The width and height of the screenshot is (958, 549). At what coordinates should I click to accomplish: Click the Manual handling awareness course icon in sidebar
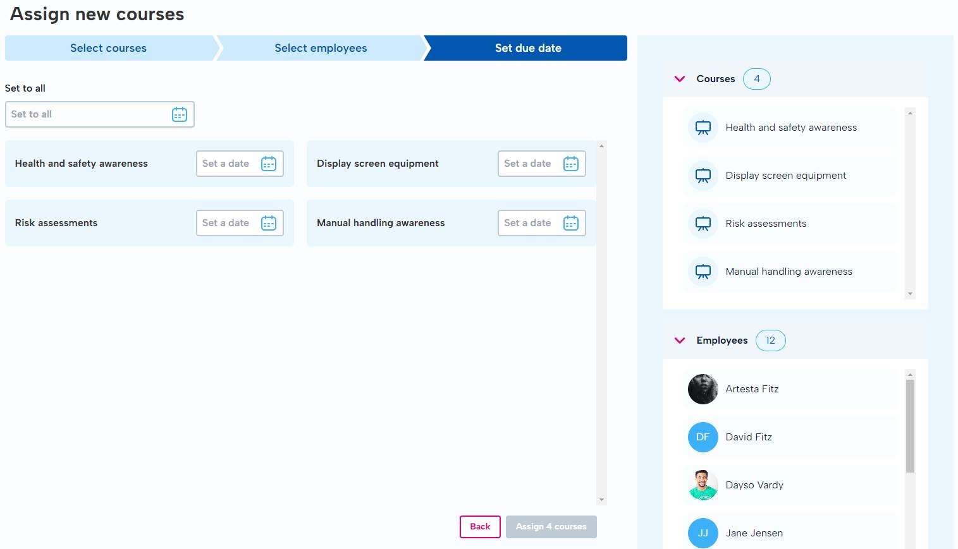(703, 271)
